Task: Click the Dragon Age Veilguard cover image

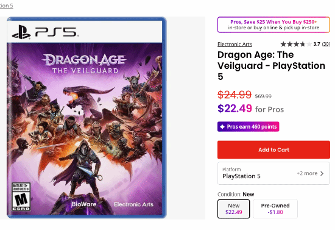Action: [x=86, y=118]
